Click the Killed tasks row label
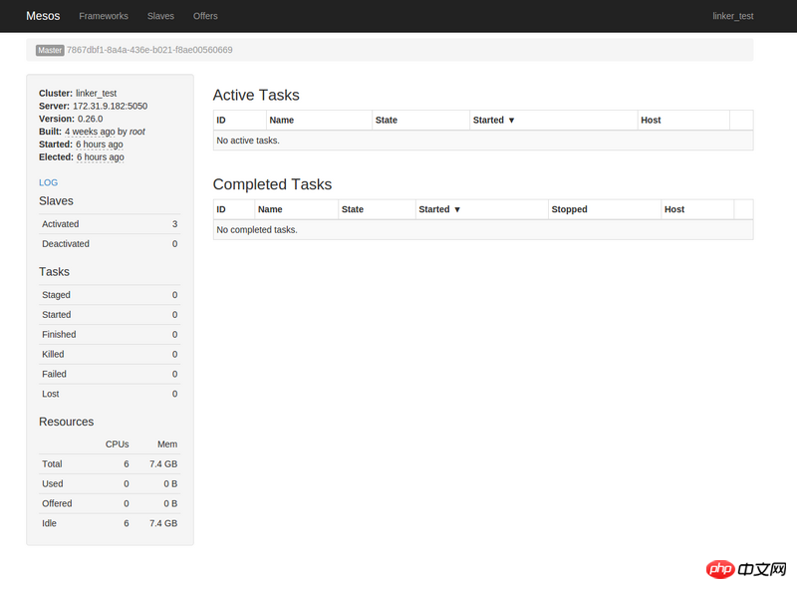Image resolution: width=797 pixels, height=589 pixels. (53, 354)
